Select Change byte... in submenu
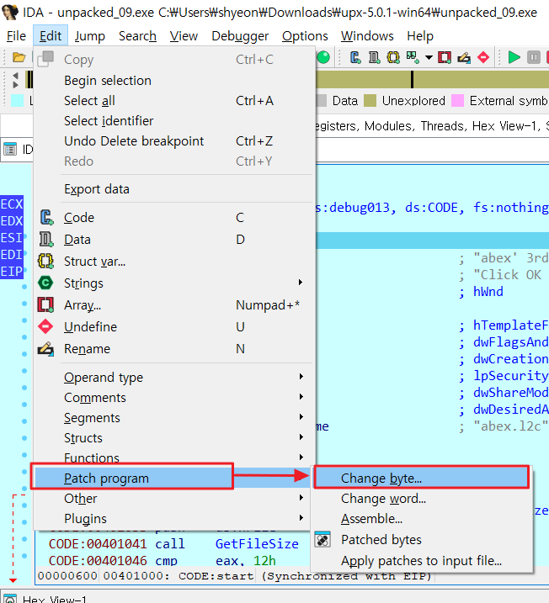Image resolution: width=549 pixels, height=603 pixels. point(422,478)
